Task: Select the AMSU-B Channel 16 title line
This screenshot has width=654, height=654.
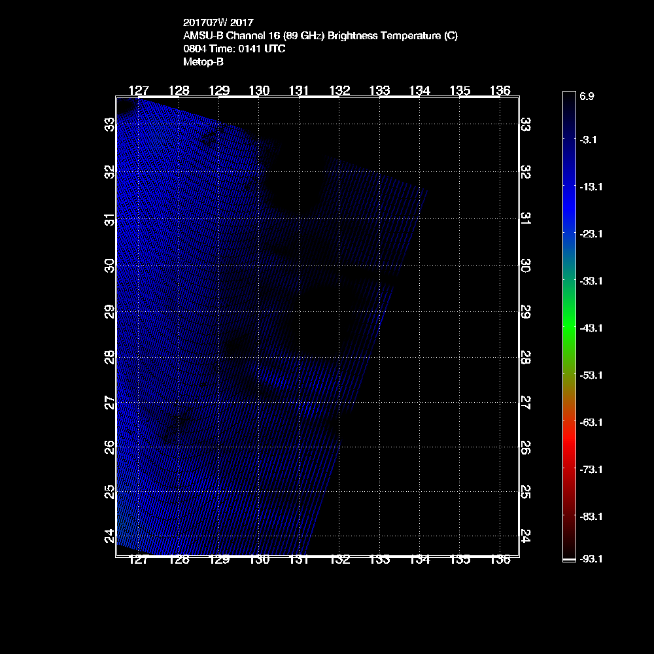Action: (320, 36)
